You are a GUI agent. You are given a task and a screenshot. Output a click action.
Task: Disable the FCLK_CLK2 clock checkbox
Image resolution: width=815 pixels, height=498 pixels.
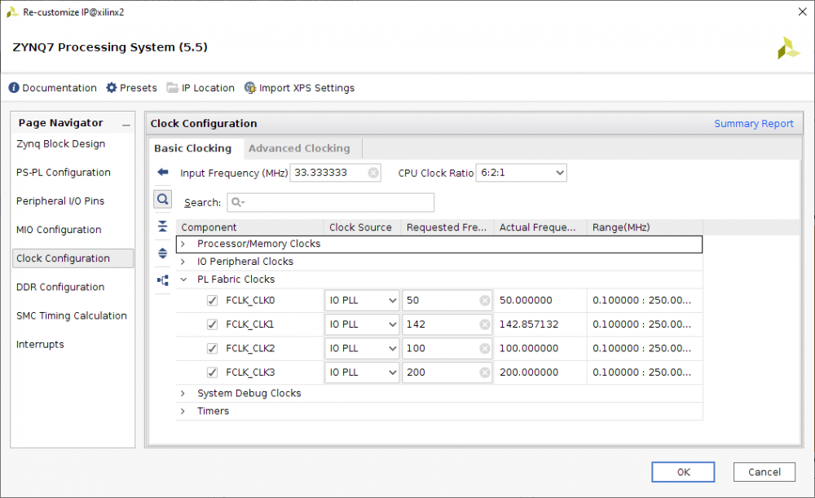click(213, 349)
